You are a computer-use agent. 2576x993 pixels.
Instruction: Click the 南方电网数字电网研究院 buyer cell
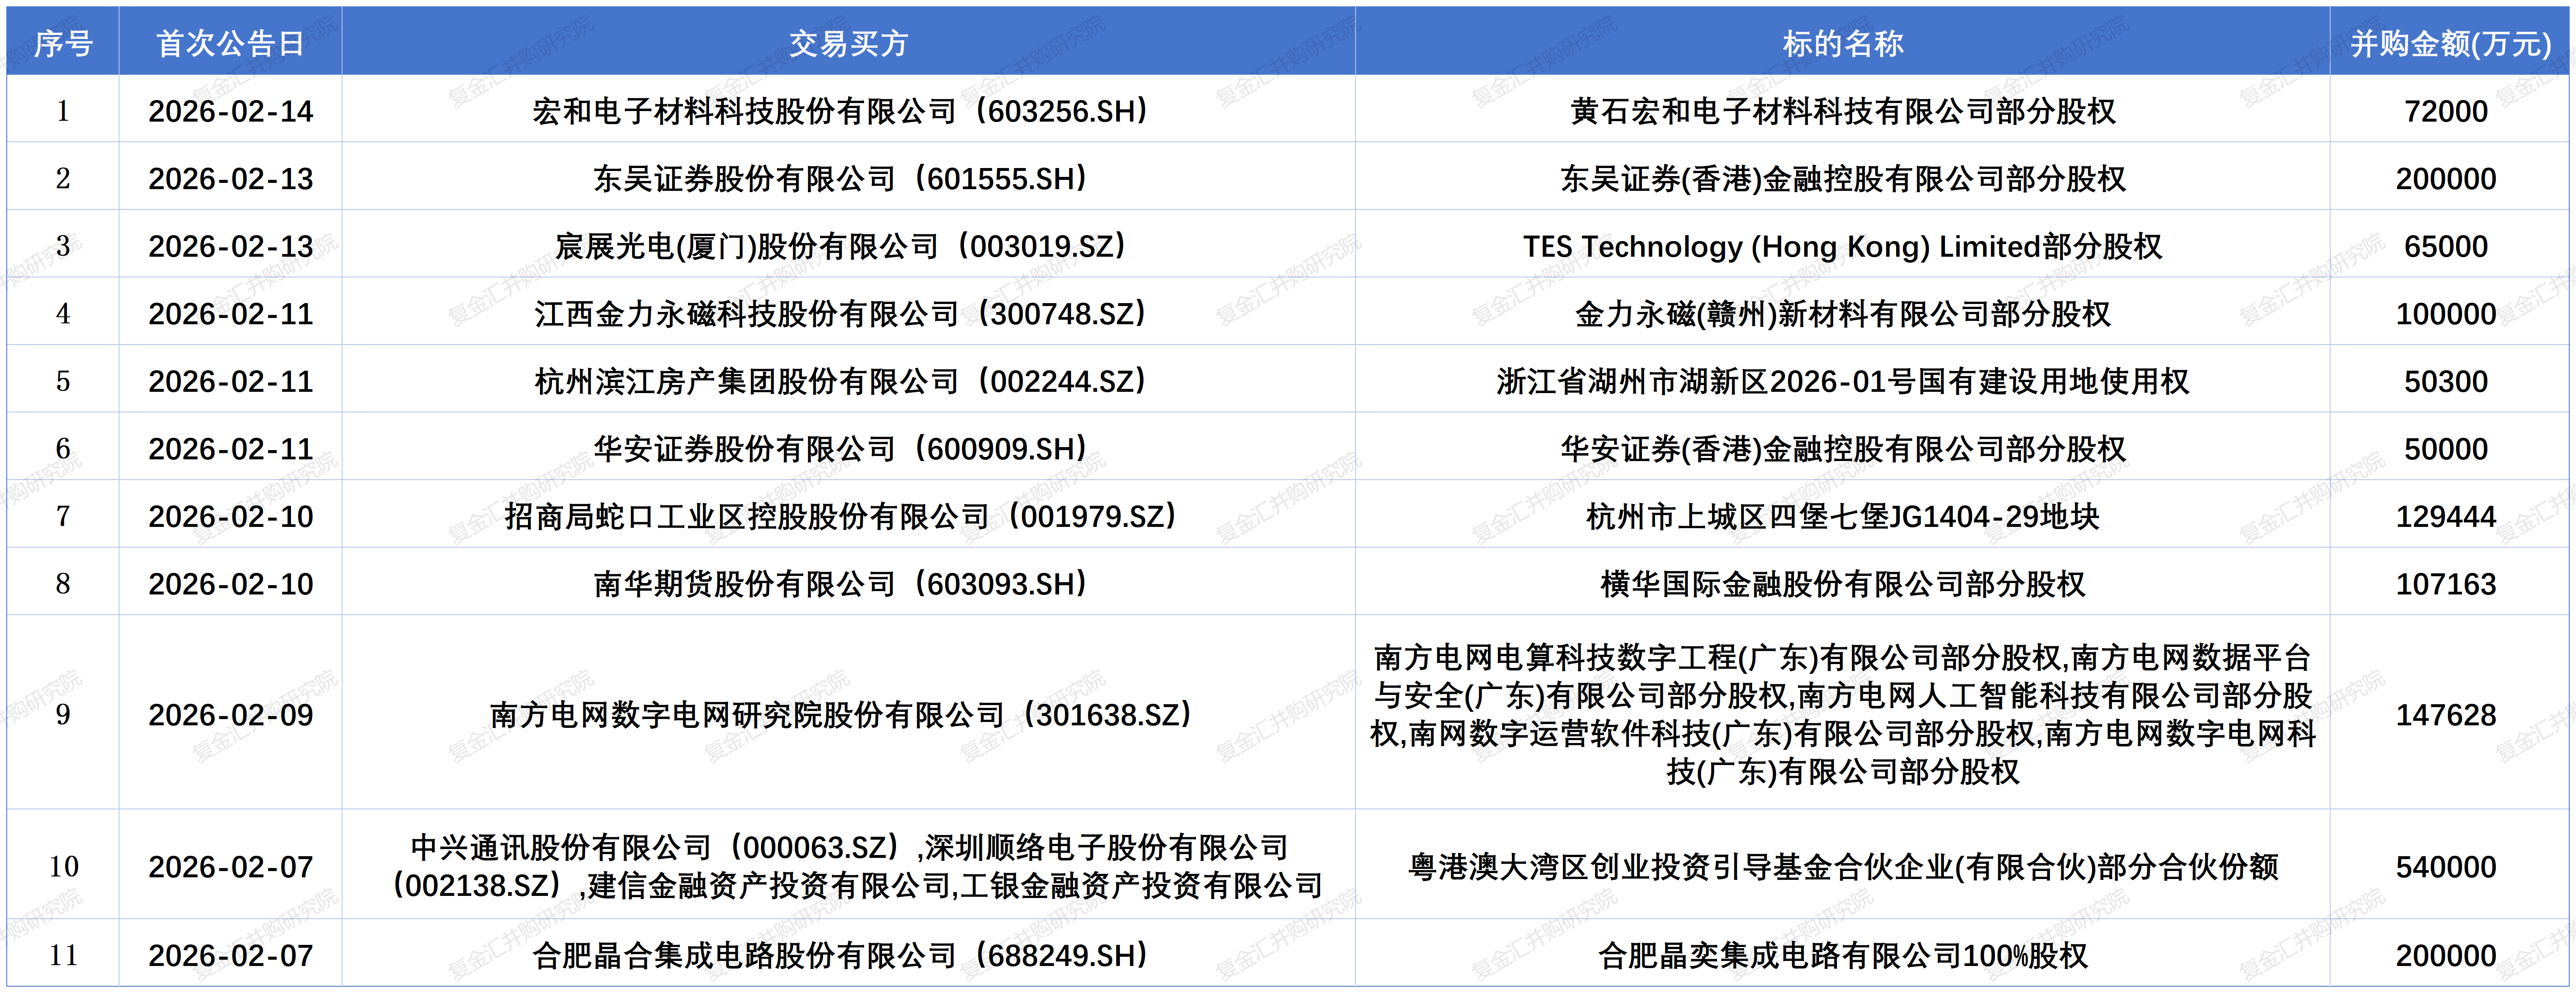[840, 714]
